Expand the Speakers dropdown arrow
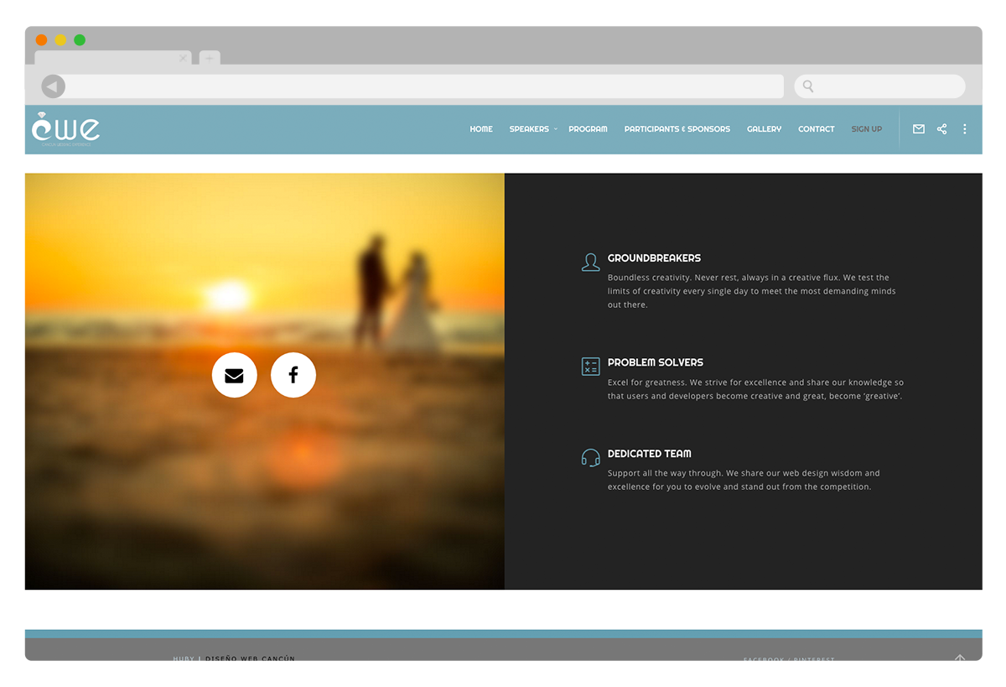1006x687 pixels. 556,129
